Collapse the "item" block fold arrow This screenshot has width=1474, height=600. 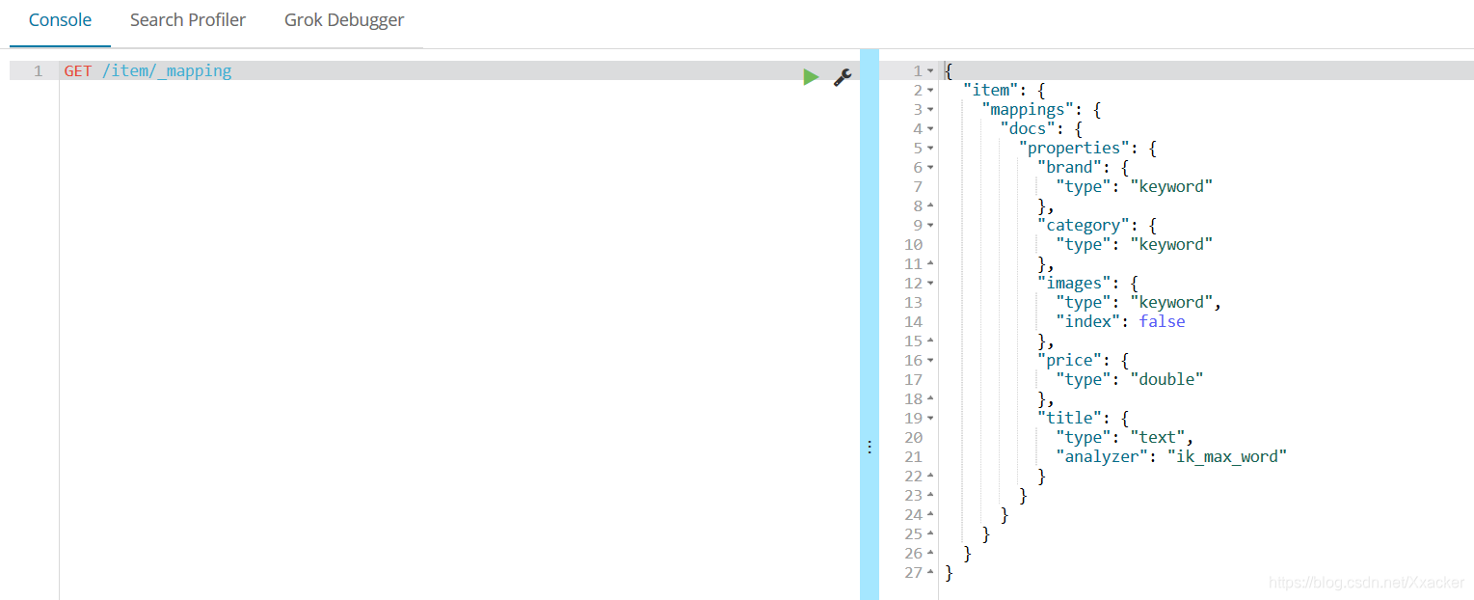pos(930,91)
